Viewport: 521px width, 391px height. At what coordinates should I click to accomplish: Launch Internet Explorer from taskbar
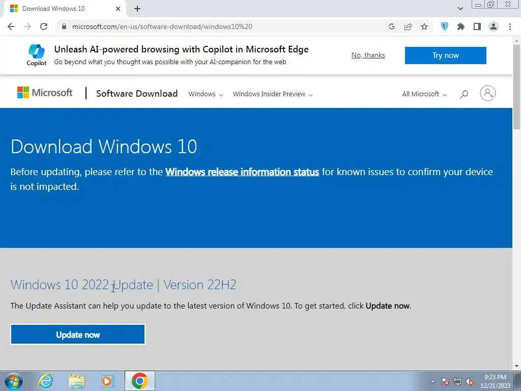coord(45,381)
